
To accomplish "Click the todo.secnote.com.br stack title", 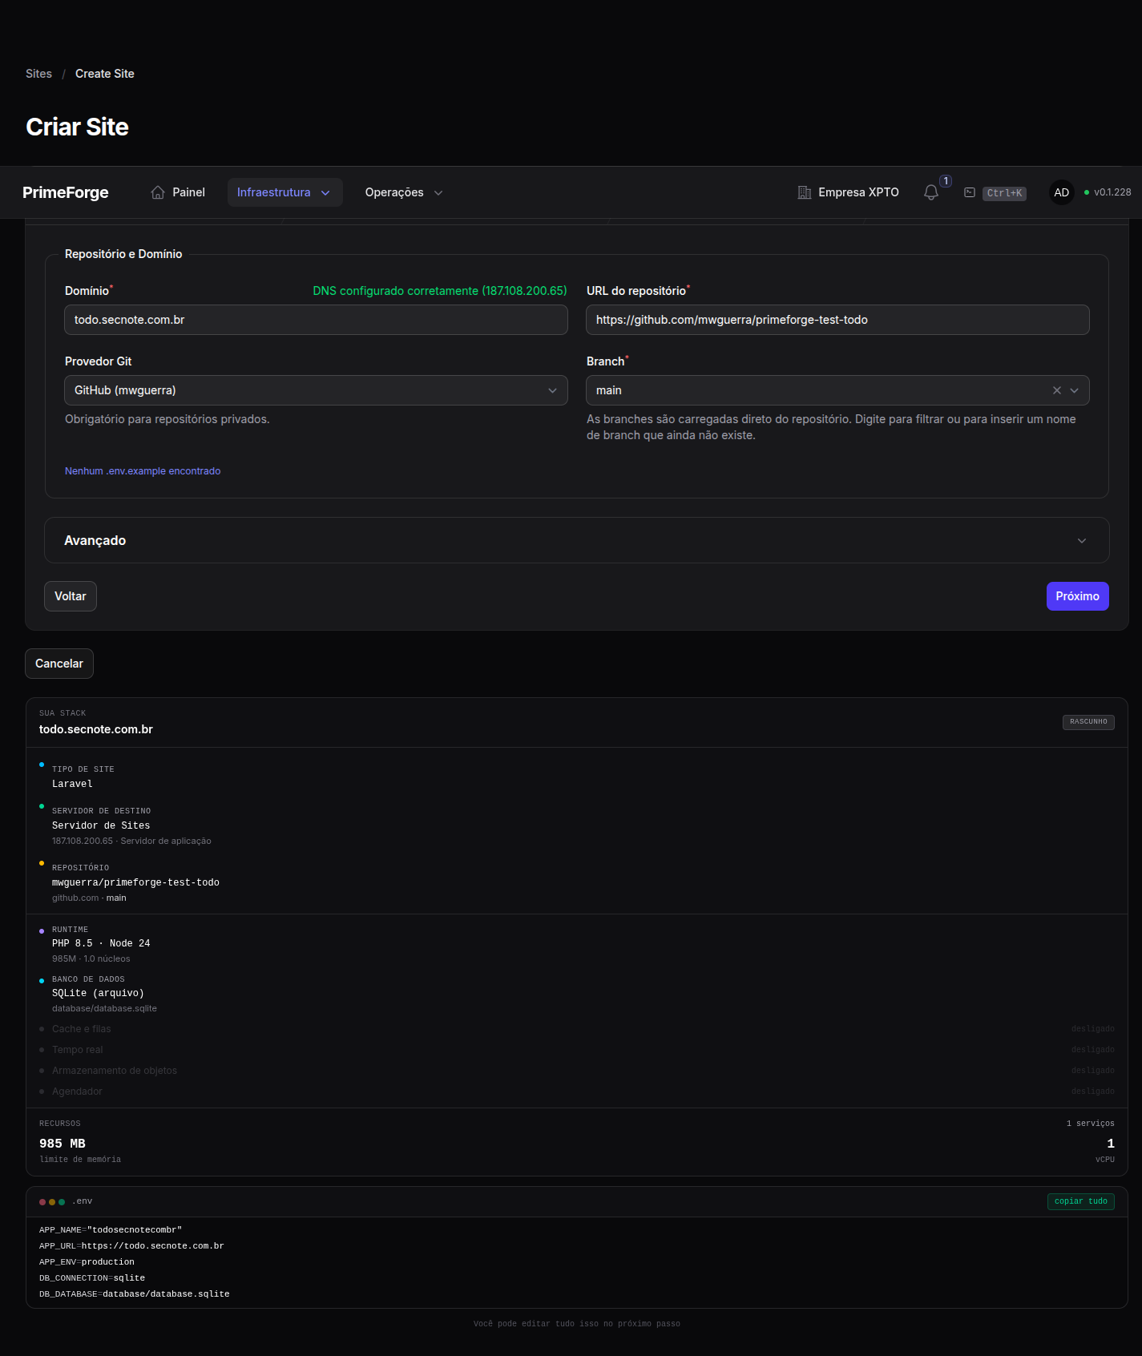I will pos(96,729).
